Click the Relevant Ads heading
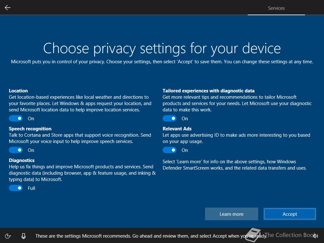Screen dimensions: 324x243 tap(177, 129)
